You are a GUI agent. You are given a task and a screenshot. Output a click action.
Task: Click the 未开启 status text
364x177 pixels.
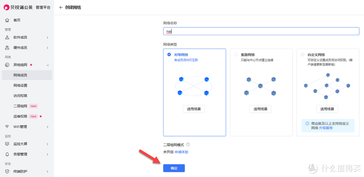pos(168,152)
